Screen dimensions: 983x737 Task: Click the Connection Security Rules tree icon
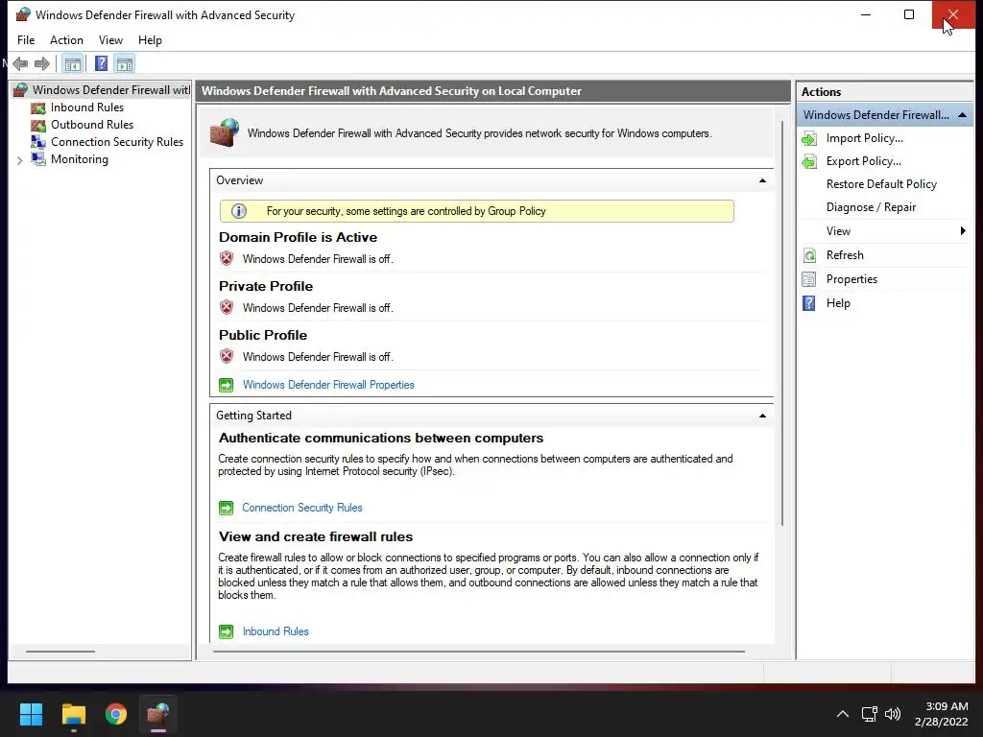38,142
